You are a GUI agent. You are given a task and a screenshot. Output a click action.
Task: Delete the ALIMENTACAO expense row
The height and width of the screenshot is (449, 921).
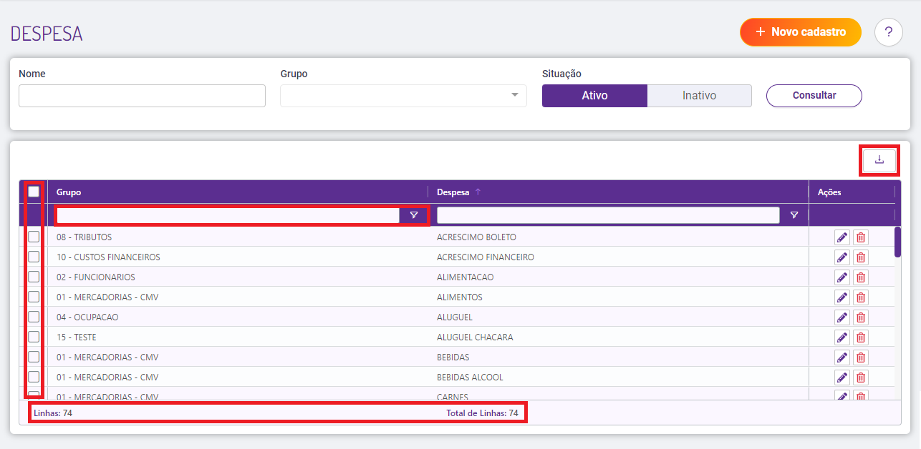pyautogui.click(x=861, y=277)
